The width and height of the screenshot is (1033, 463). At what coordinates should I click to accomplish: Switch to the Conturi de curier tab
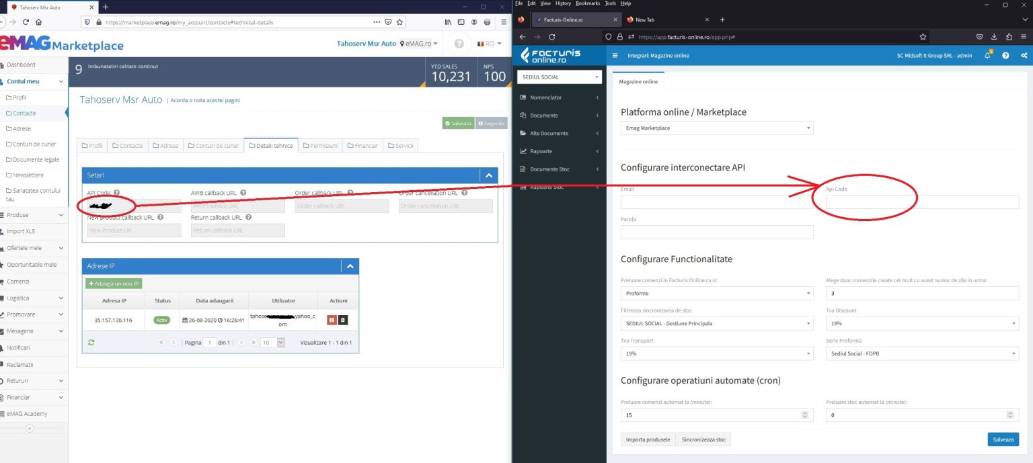tap(213, 145)
